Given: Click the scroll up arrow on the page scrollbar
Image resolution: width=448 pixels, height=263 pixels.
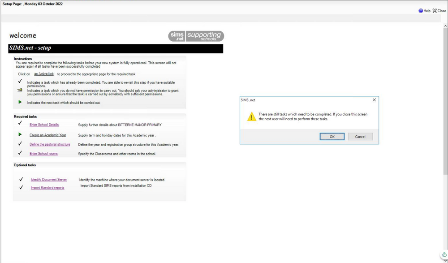Looking at the screenshot, I should 445,26.
